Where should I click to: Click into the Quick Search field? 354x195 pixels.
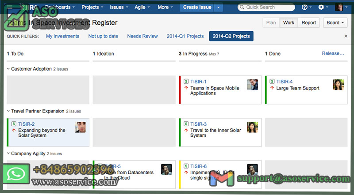[266, 7]
